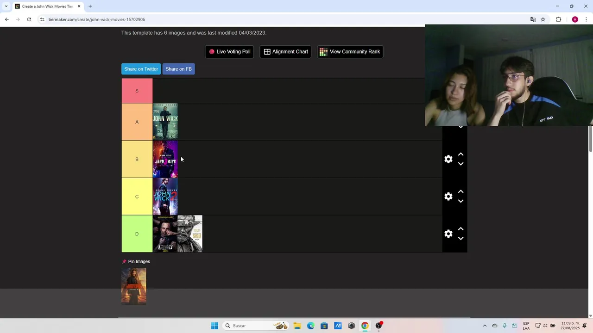Start a Live Voting Poll
This screenshot has height=333, width=593.
229,52
